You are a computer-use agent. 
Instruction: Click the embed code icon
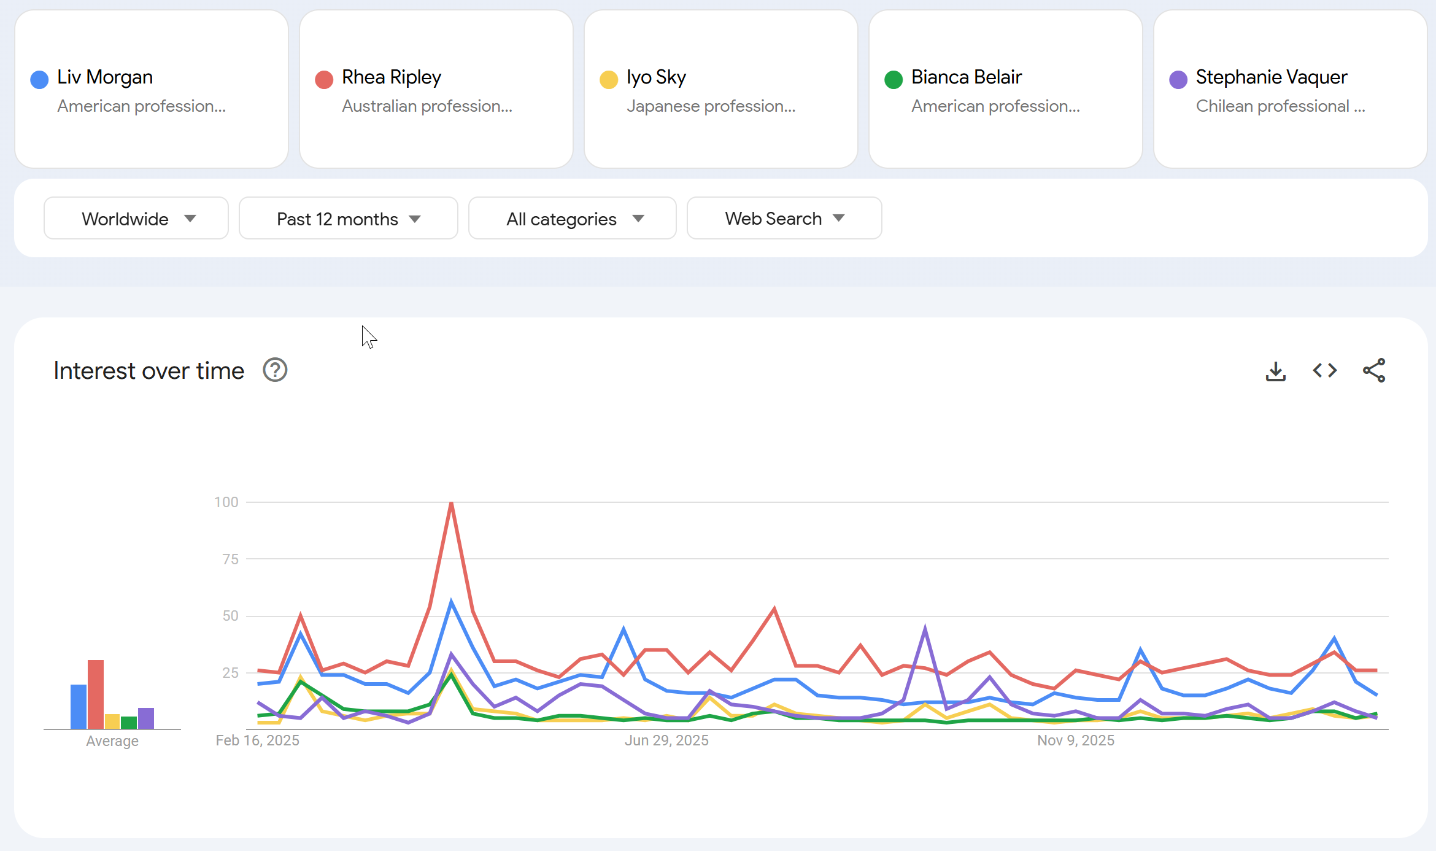click(1324, 370)
